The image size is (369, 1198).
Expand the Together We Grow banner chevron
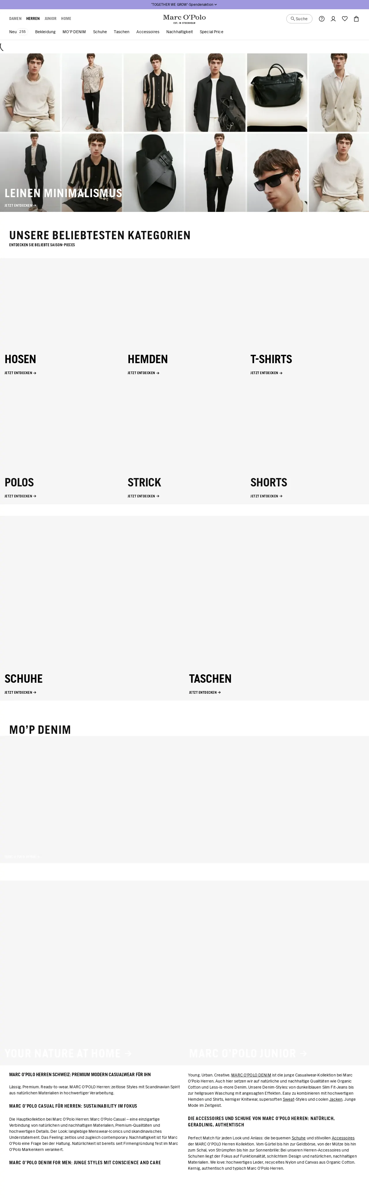click(216, 5)
